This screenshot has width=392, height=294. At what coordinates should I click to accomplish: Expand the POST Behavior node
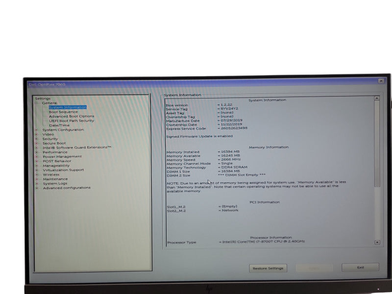36,161
